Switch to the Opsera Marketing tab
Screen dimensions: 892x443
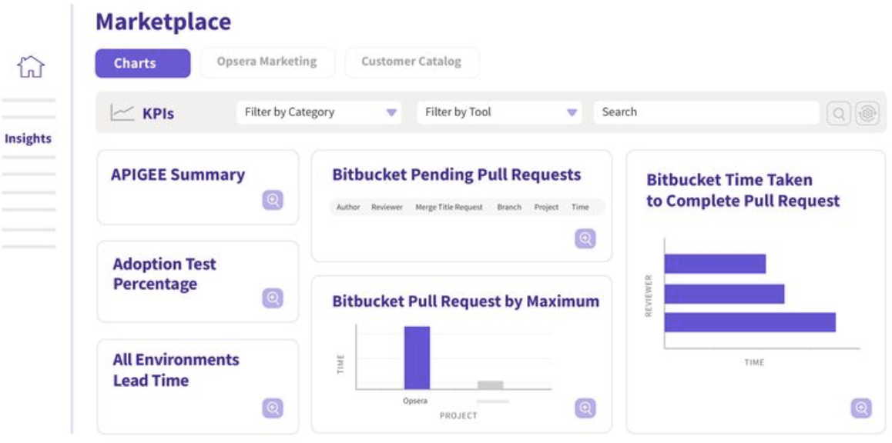pyautogui.click(x=267, y=62)
